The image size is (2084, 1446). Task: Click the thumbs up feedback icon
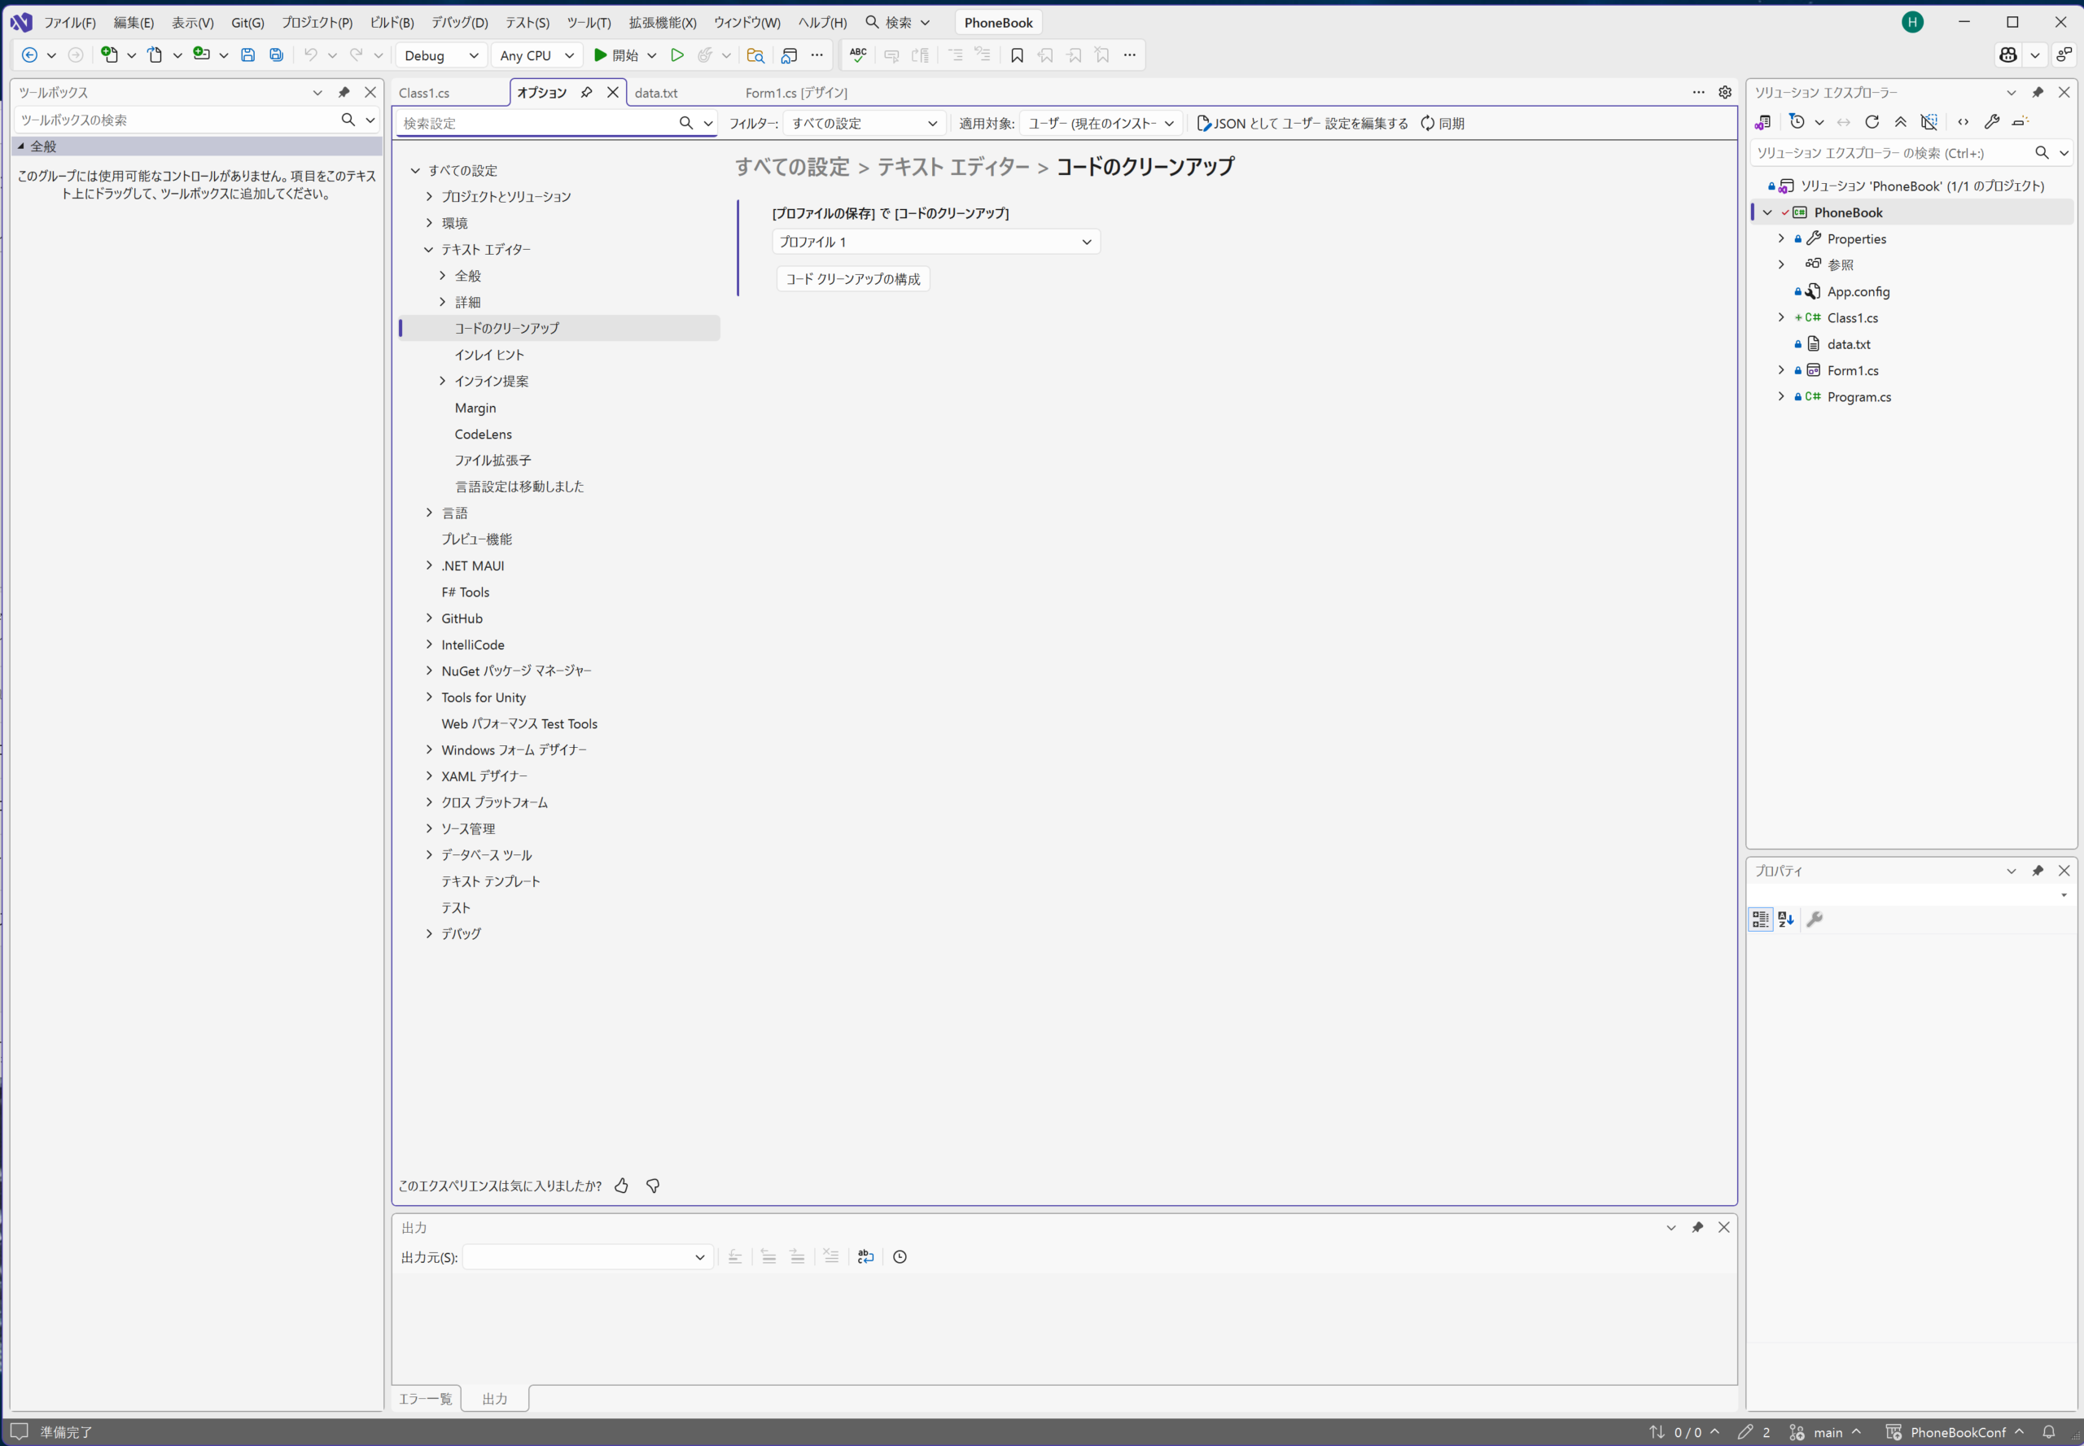coord(622,1186)
